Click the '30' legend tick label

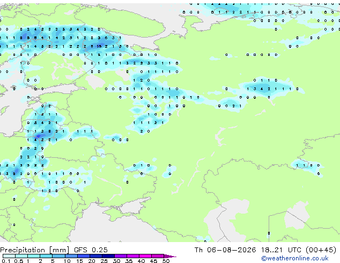116,261
